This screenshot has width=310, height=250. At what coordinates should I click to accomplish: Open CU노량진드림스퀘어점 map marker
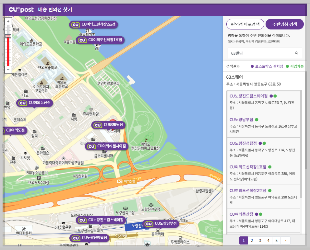[x=101, y=220]
